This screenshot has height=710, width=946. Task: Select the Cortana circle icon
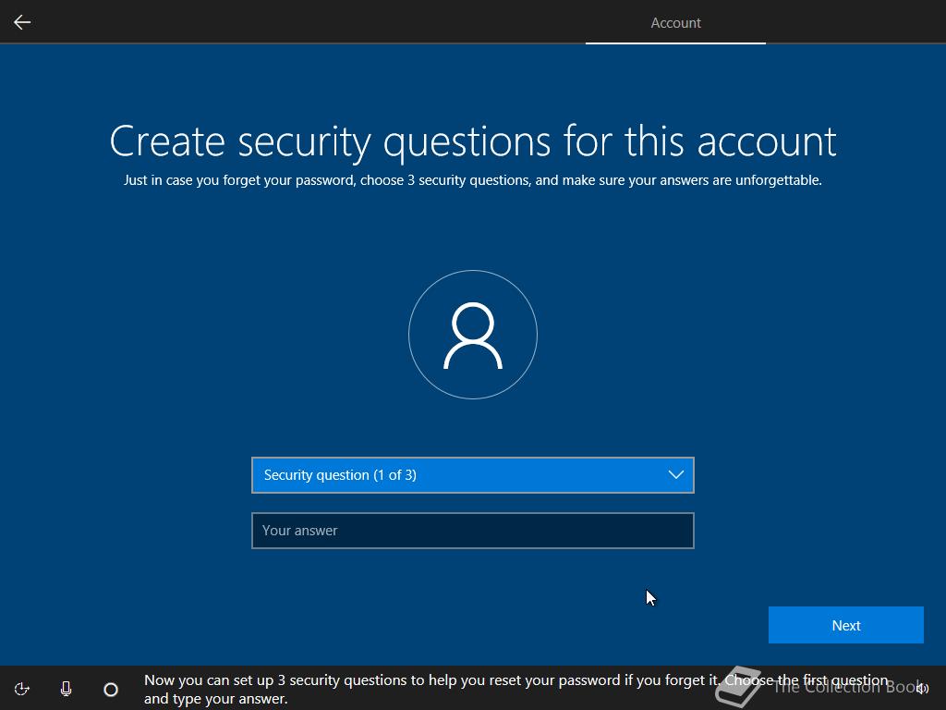(111, 690)
